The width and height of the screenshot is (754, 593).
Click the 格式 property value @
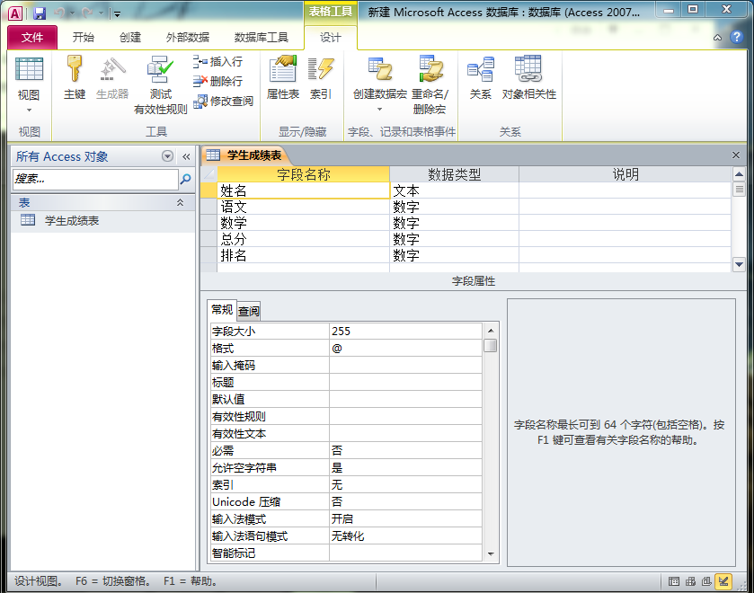click(x=406, y=349)
